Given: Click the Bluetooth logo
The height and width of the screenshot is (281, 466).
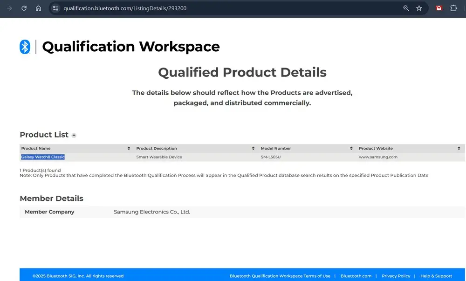Looking at the screenshot, I should [x=25, y=47].
